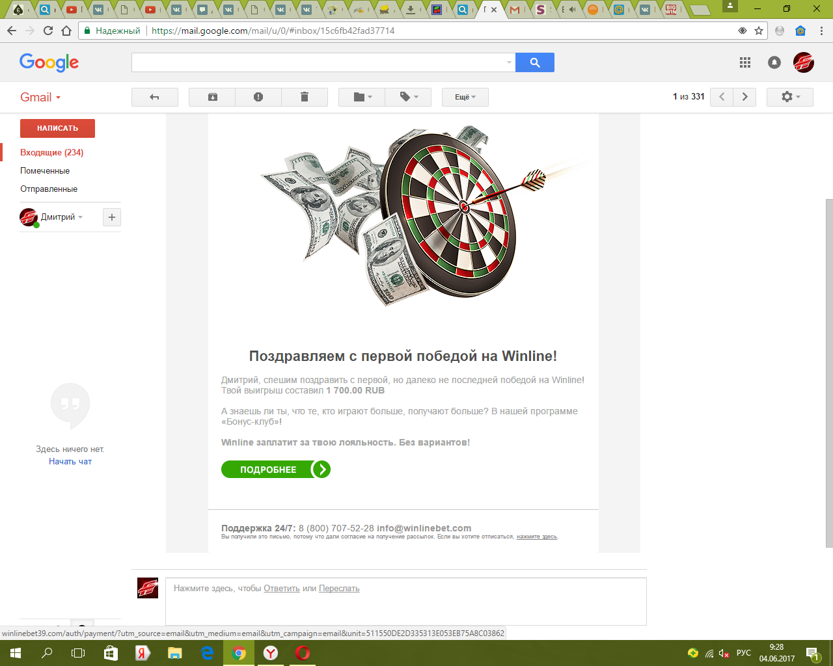The width and height of the screenshot is (833, 666).
Task: Click the Mail.ru house extension icon
Action: (x=800, y=31)
